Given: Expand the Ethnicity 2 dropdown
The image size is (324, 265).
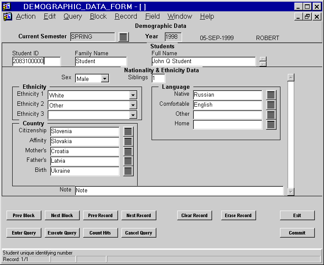Looking at the screenshot, I should [133, 105].
